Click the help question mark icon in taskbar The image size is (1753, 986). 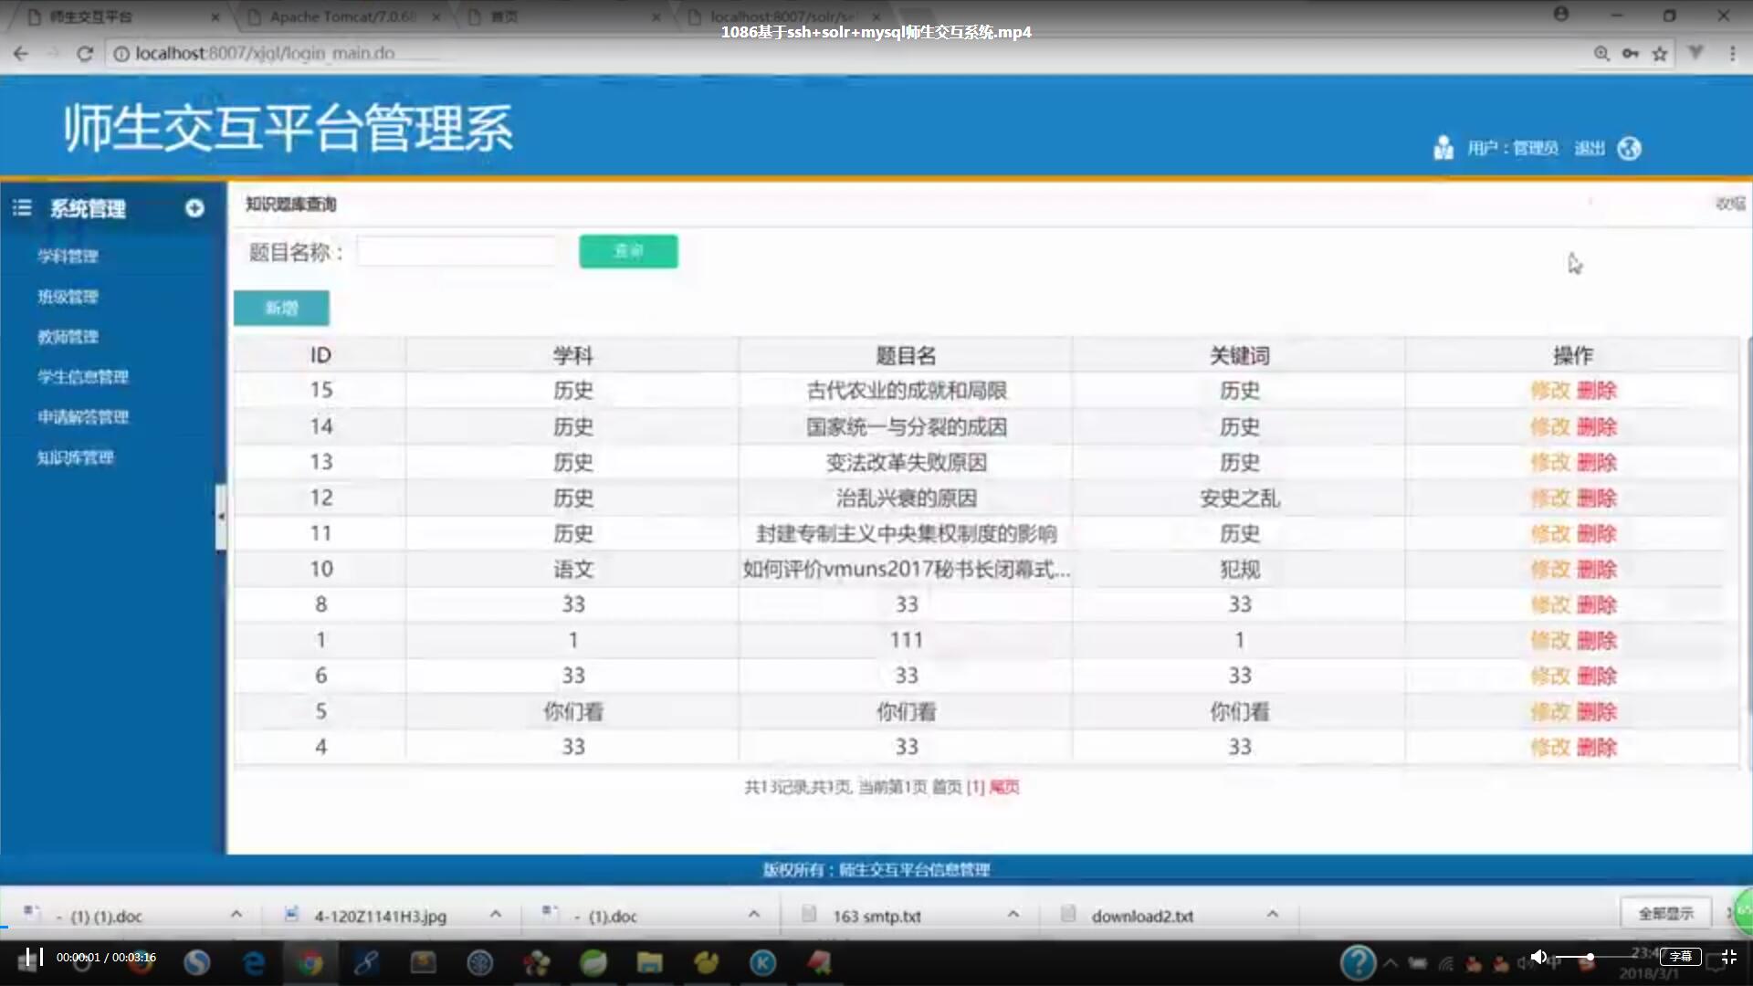(1358, 962)
